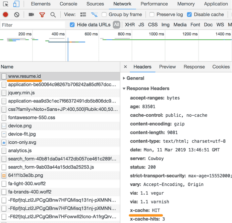Screen dimensions: 232x223
Task: Open the Console tab
Action: 68,4
